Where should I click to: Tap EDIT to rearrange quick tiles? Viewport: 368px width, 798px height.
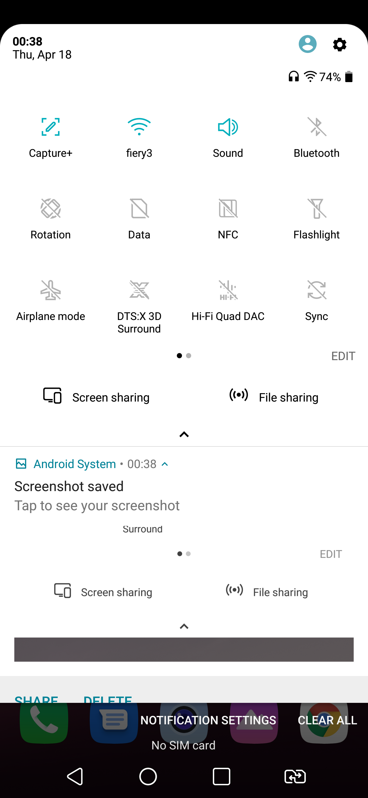(x=343, y=356)
